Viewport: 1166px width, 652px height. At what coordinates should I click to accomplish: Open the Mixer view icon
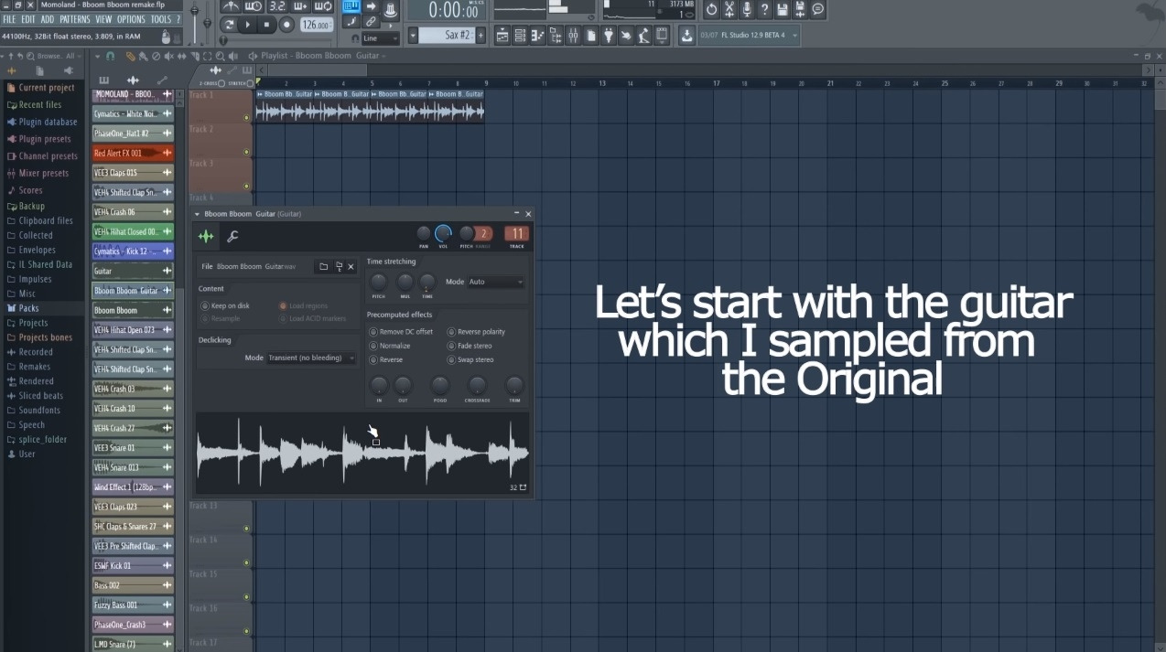tap(573, 36)
